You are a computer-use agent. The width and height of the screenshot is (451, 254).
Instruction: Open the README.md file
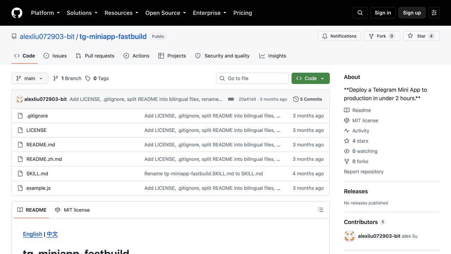click(41, 145)
